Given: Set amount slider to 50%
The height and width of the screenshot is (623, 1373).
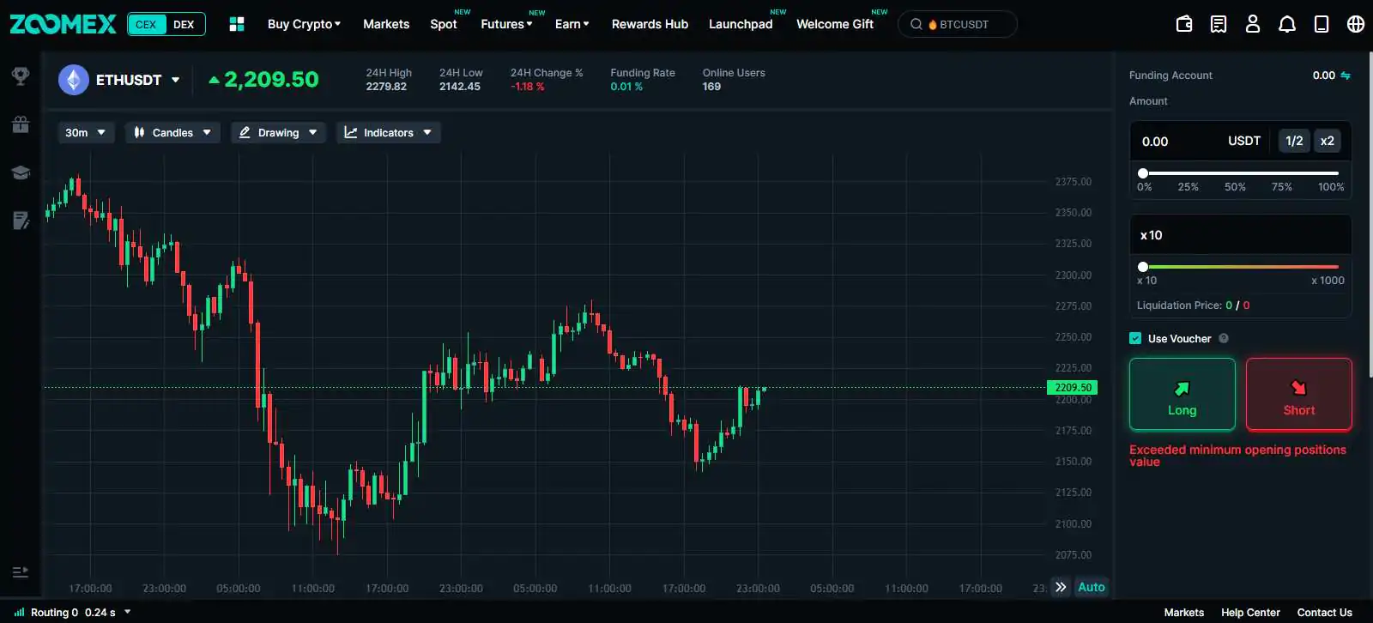Looking at the screenshot, I should 1235,186.
